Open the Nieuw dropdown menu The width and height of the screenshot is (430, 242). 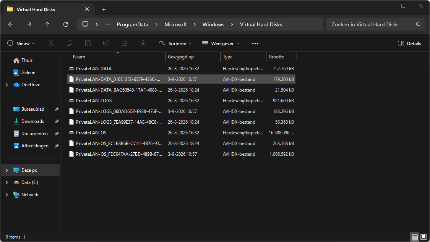pyautogui.click(x=21, y=43)
